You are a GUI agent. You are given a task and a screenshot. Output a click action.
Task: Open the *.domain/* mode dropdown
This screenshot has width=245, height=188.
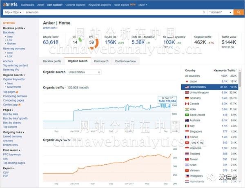(220, 12)
